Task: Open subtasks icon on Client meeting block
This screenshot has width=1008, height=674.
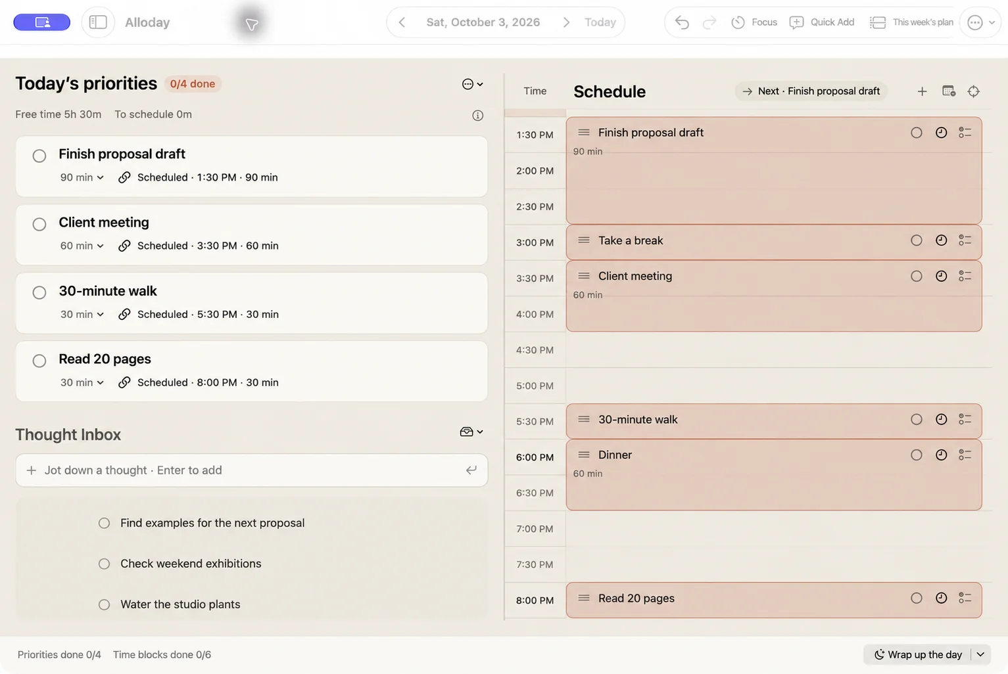Action: click(965, 276)
